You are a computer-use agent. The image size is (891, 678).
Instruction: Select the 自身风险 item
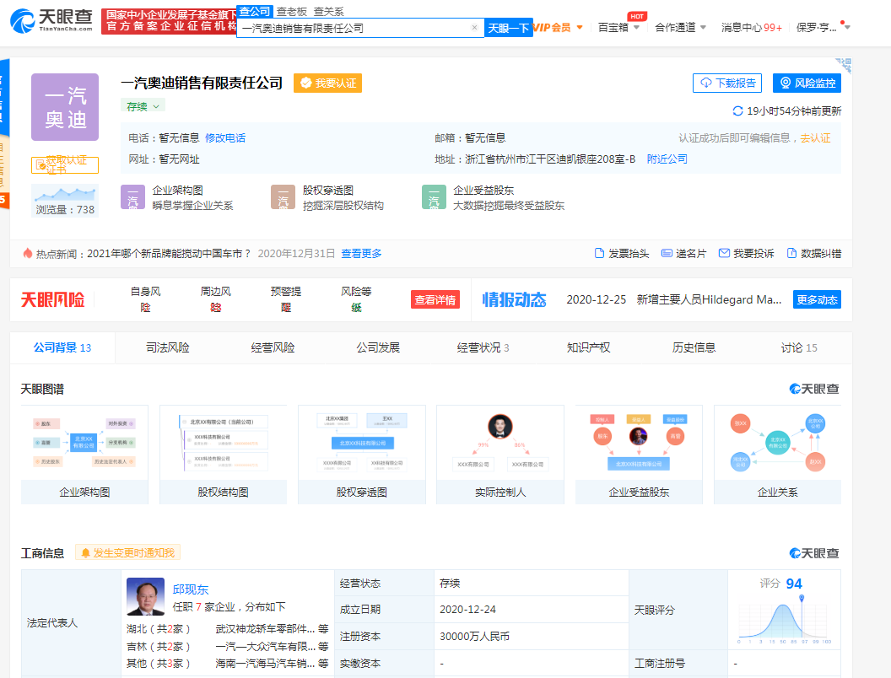tap(145, 299)
